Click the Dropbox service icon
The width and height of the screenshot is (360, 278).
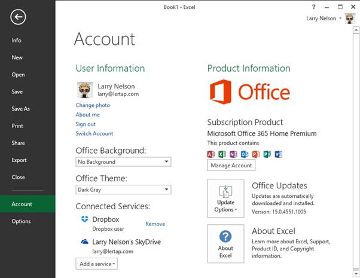(85, 220)
